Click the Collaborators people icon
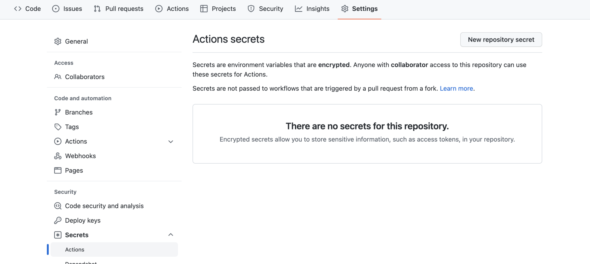Viewport: 590px width, 264px height. click(x=58, y=77)
